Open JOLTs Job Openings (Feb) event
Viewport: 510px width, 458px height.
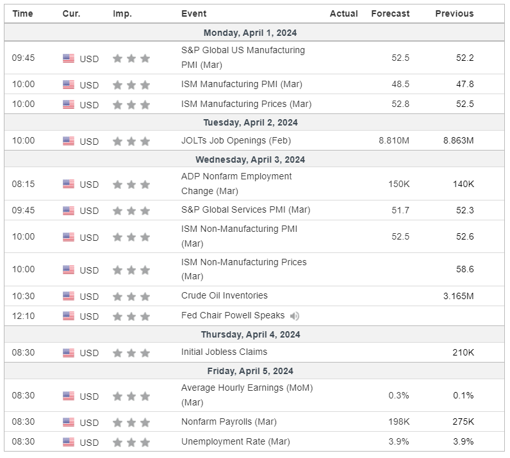pos(236,140)
